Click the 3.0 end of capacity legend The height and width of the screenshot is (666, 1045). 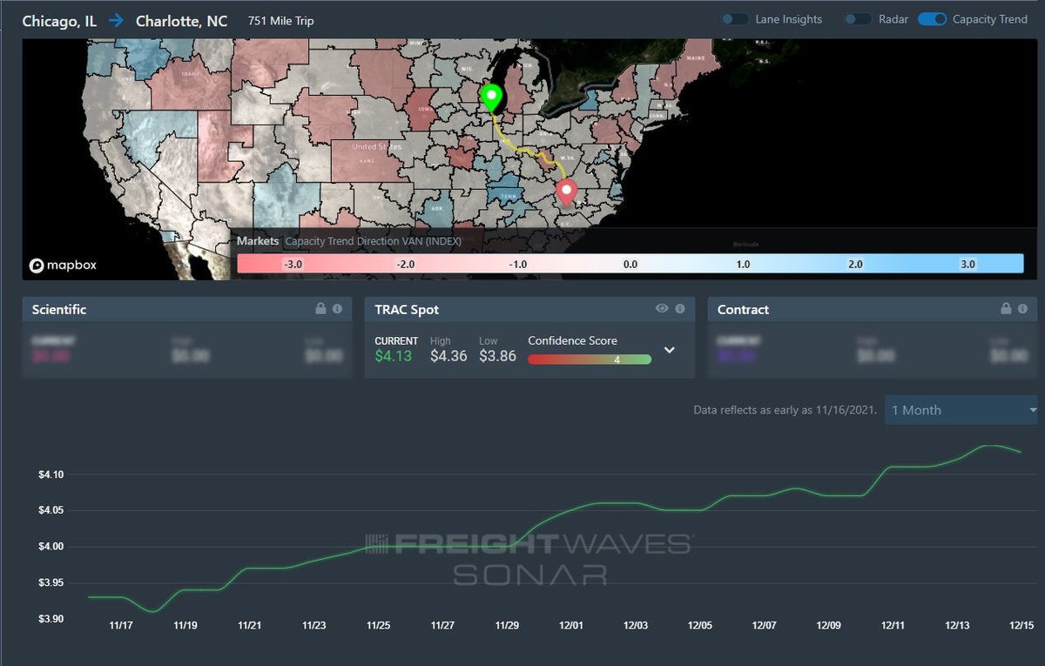point(967,264)
